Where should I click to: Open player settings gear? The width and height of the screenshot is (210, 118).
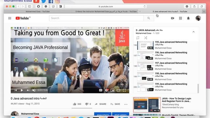pos(107,90)
